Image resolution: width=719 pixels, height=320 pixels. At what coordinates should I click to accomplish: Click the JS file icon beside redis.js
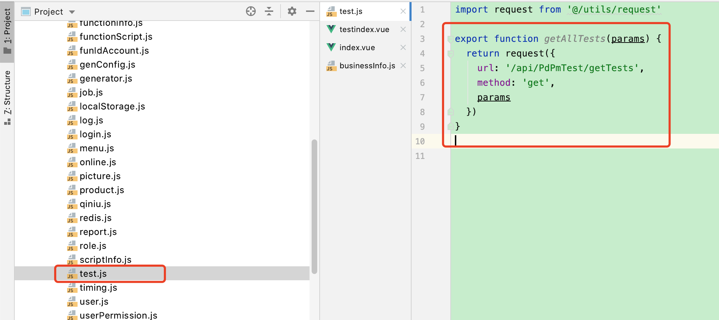(72, 218)
